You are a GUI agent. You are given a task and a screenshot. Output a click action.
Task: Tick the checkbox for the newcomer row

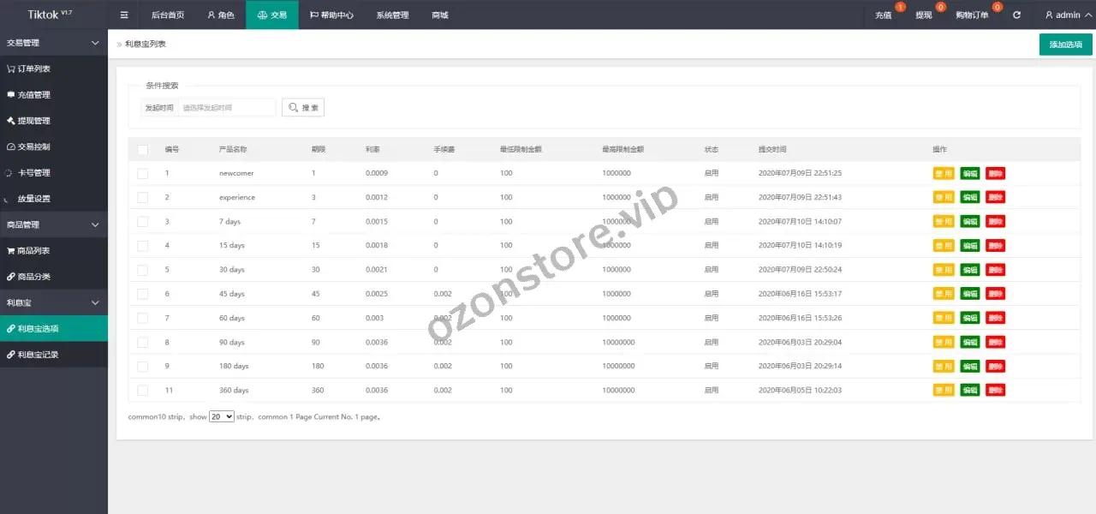point(143,173)
